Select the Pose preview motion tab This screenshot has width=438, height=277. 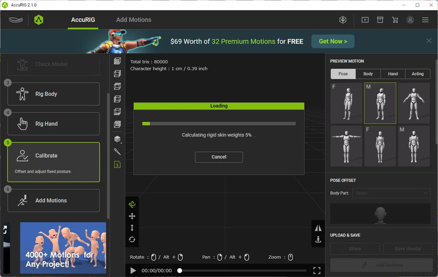tap(343, 74)
